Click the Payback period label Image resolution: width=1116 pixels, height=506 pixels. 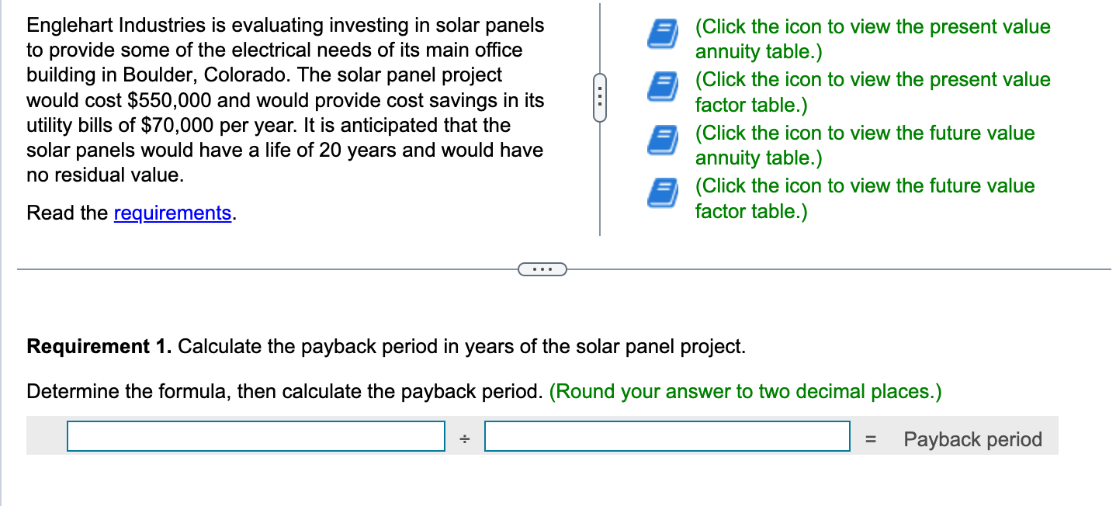click(972, 439)
